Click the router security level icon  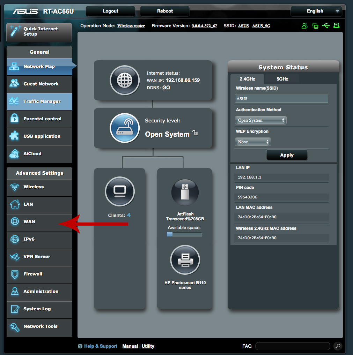[125, 128]
